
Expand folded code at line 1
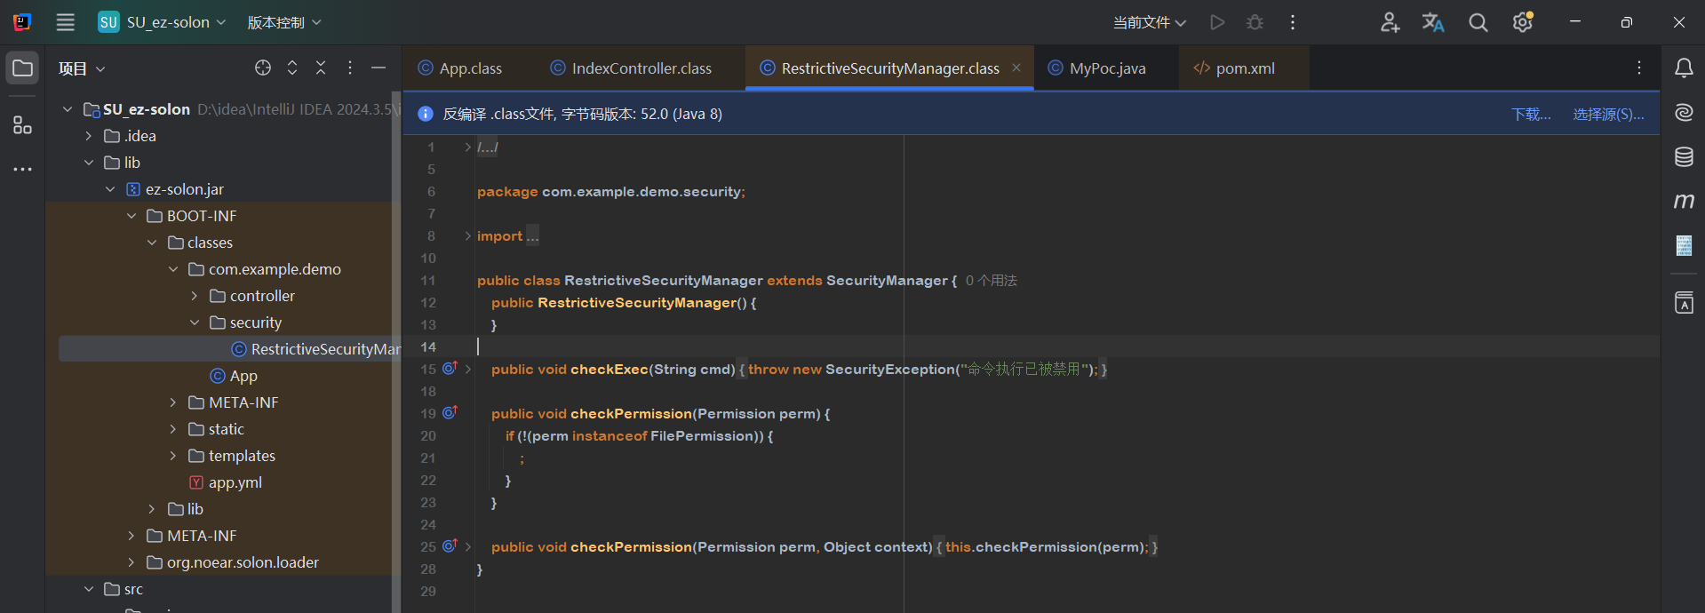[x=467, y=147]
